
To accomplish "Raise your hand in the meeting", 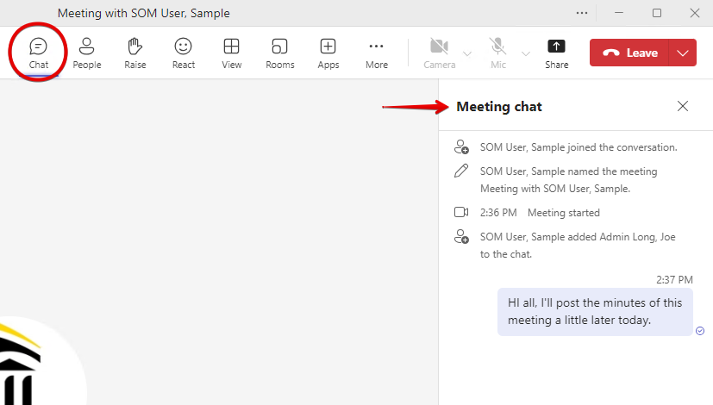I will pyautogui.click(x=134, y=52).
